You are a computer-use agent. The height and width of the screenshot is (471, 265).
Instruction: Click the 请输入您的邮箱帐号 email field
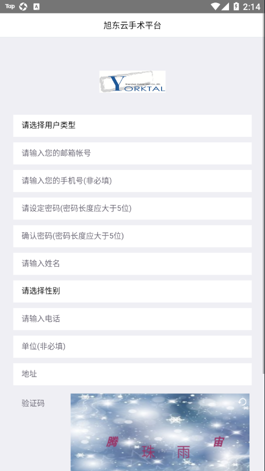(x=132, y=153)
